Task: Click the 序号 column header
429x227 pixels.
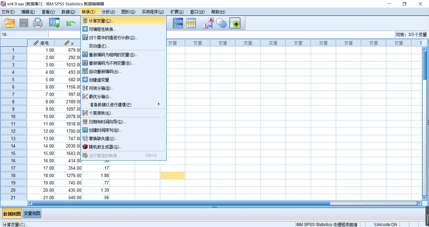Action: click(x=41, y=43)
